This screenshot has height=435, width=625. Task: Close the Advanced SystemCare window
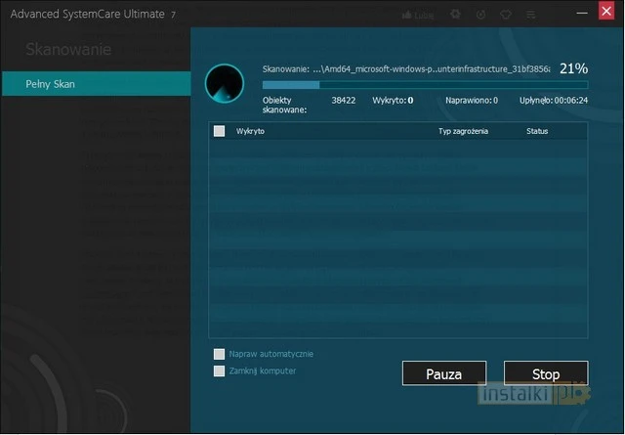pyautogui.click(x=607, y=14)
